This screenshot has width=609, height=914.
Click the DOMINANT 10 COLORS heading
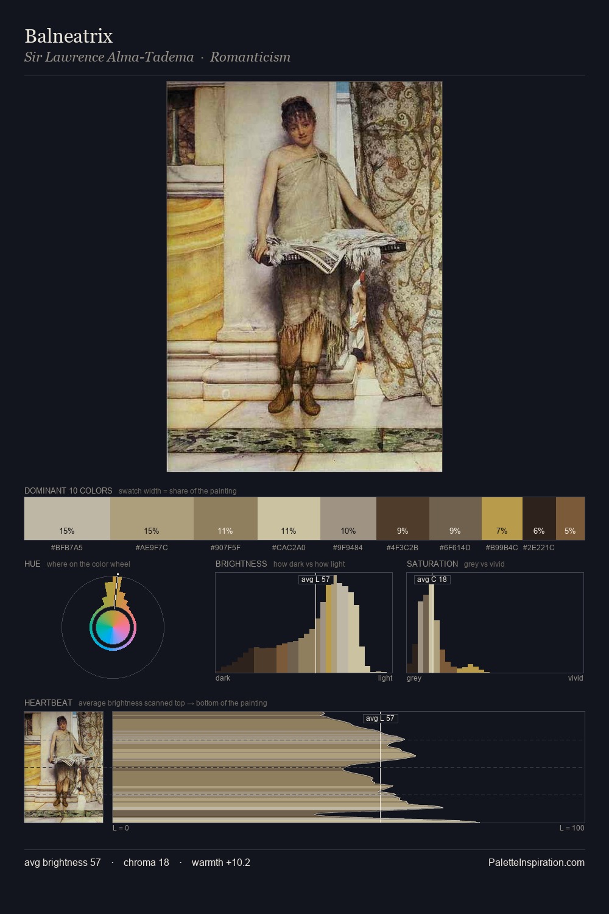[68, 491]
